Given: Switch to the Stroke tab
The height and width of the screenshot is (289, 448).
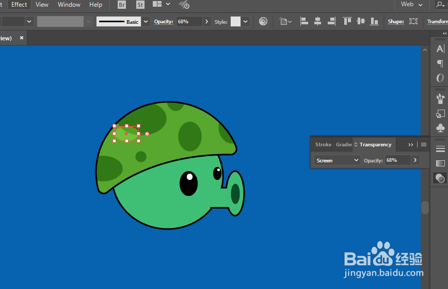Looking at the screenshot, I should [x=323, y=145].
